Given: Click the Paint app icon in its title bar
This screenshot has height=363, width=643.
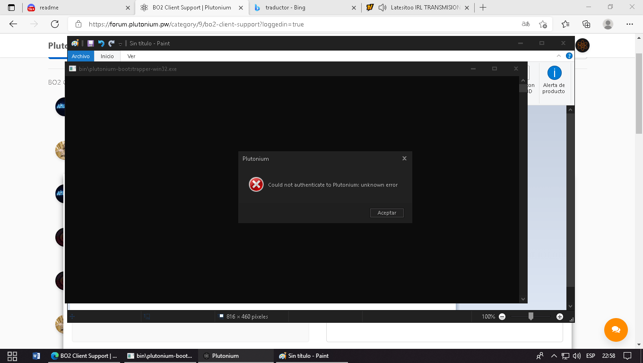Looking at the screenshot, I should pos(75,43).
